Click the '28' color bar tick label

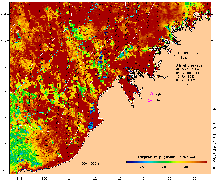tap(142, 167)
